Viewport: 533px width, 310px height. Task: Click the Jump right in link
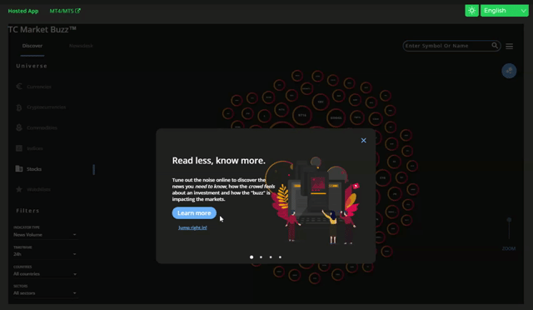click(x=192, y=227)
